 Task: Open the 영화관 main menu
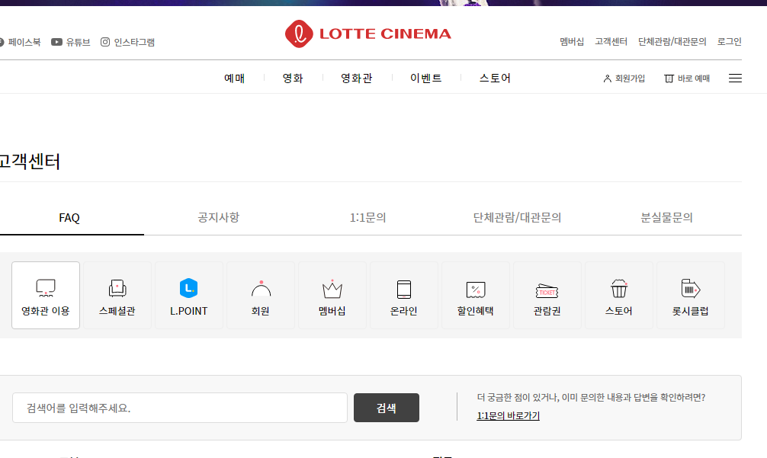[357, 78]
